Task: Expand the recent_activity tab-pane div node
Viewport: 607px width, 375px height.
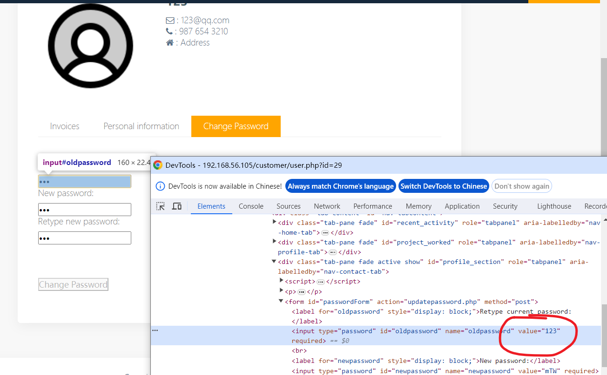Action: (x=274, y=223)
